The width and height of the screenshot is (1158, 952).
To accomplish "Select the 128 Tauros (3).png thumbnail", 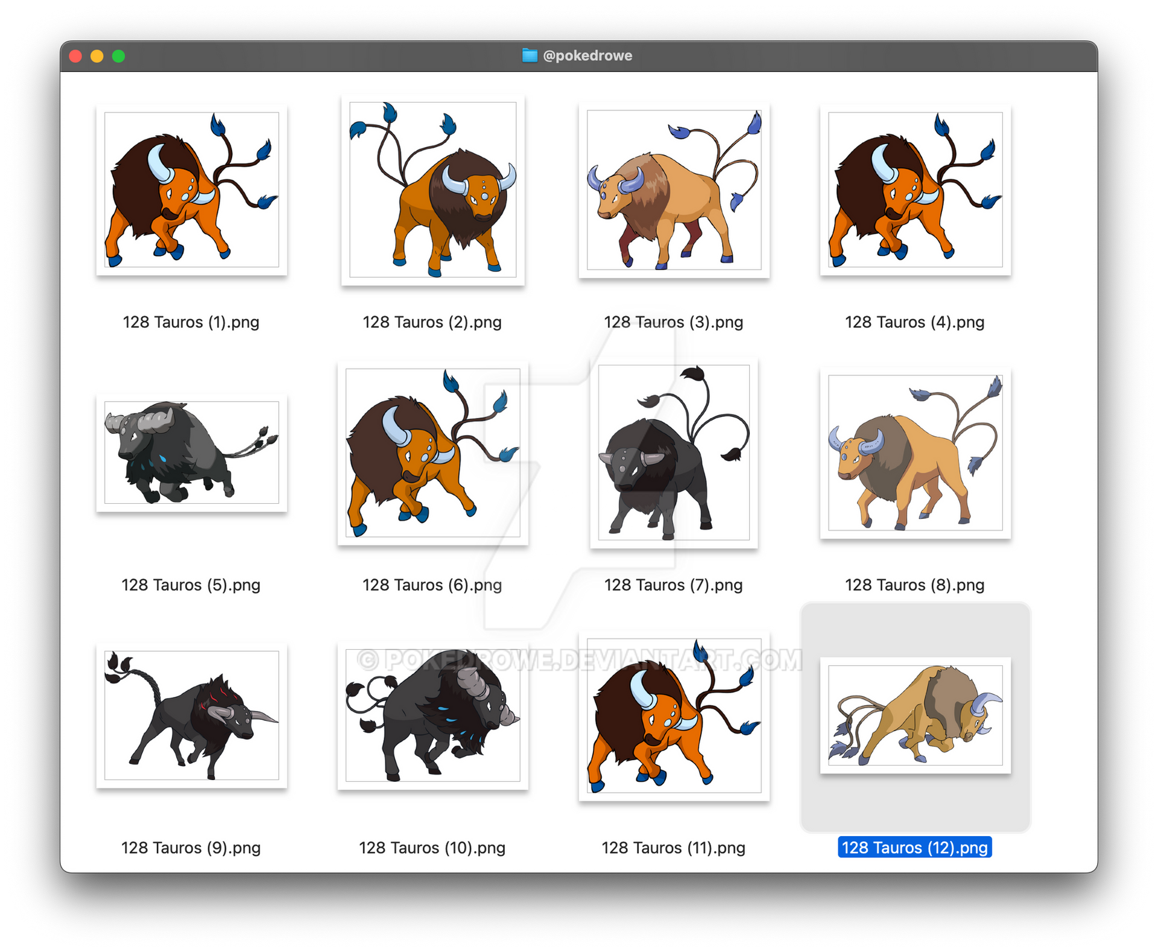I will coord(674,189).
